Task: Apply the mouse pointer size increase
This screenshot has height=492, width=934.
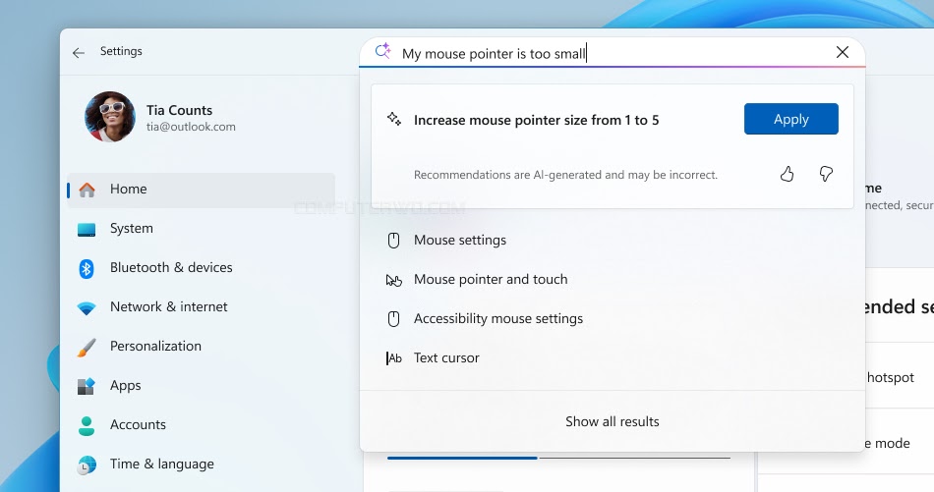Action: [x=791, y=119]
